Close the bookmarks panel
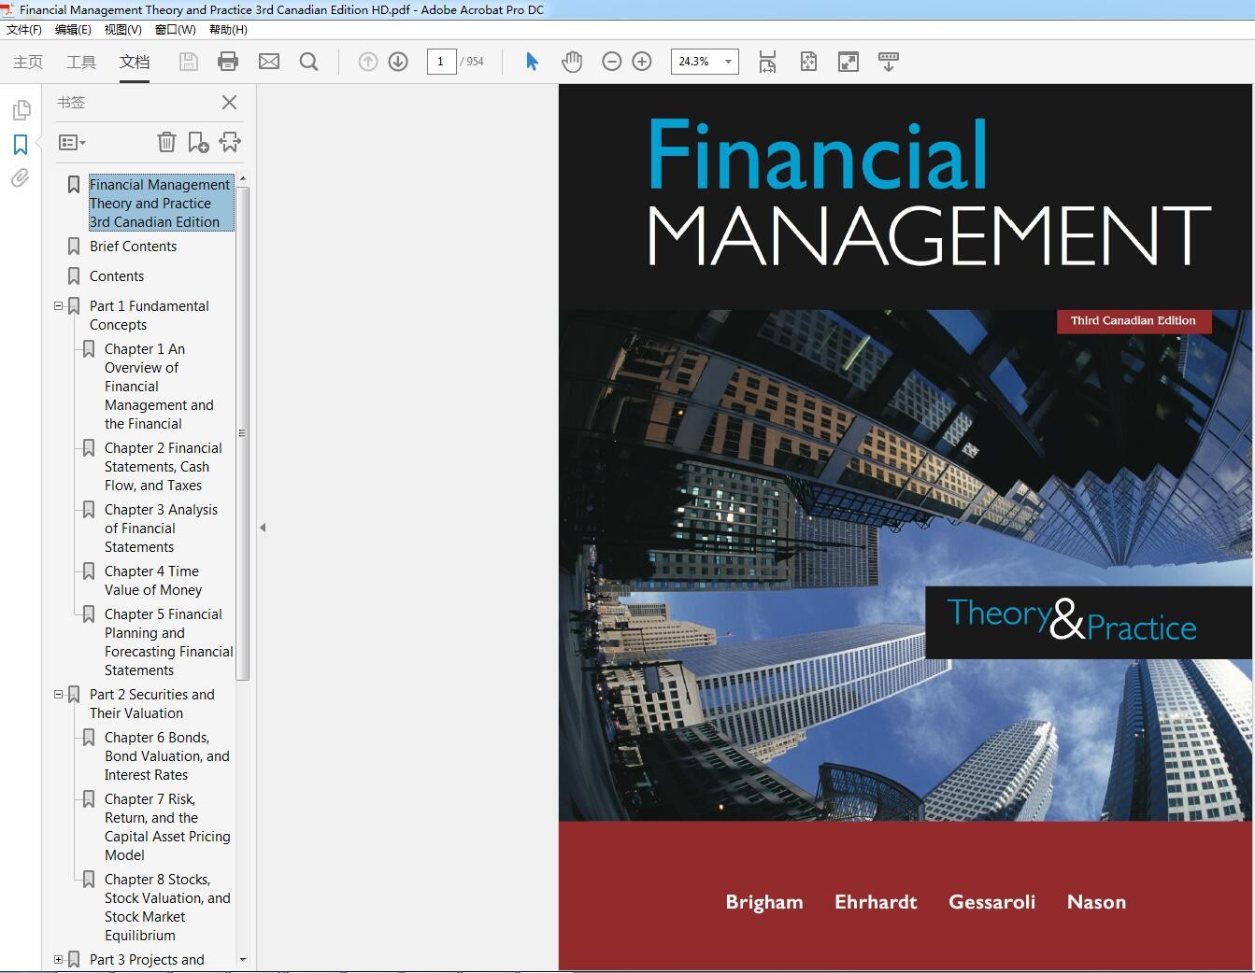The image size is (1255, 973). pyautogui.click(x=229, y=103)
